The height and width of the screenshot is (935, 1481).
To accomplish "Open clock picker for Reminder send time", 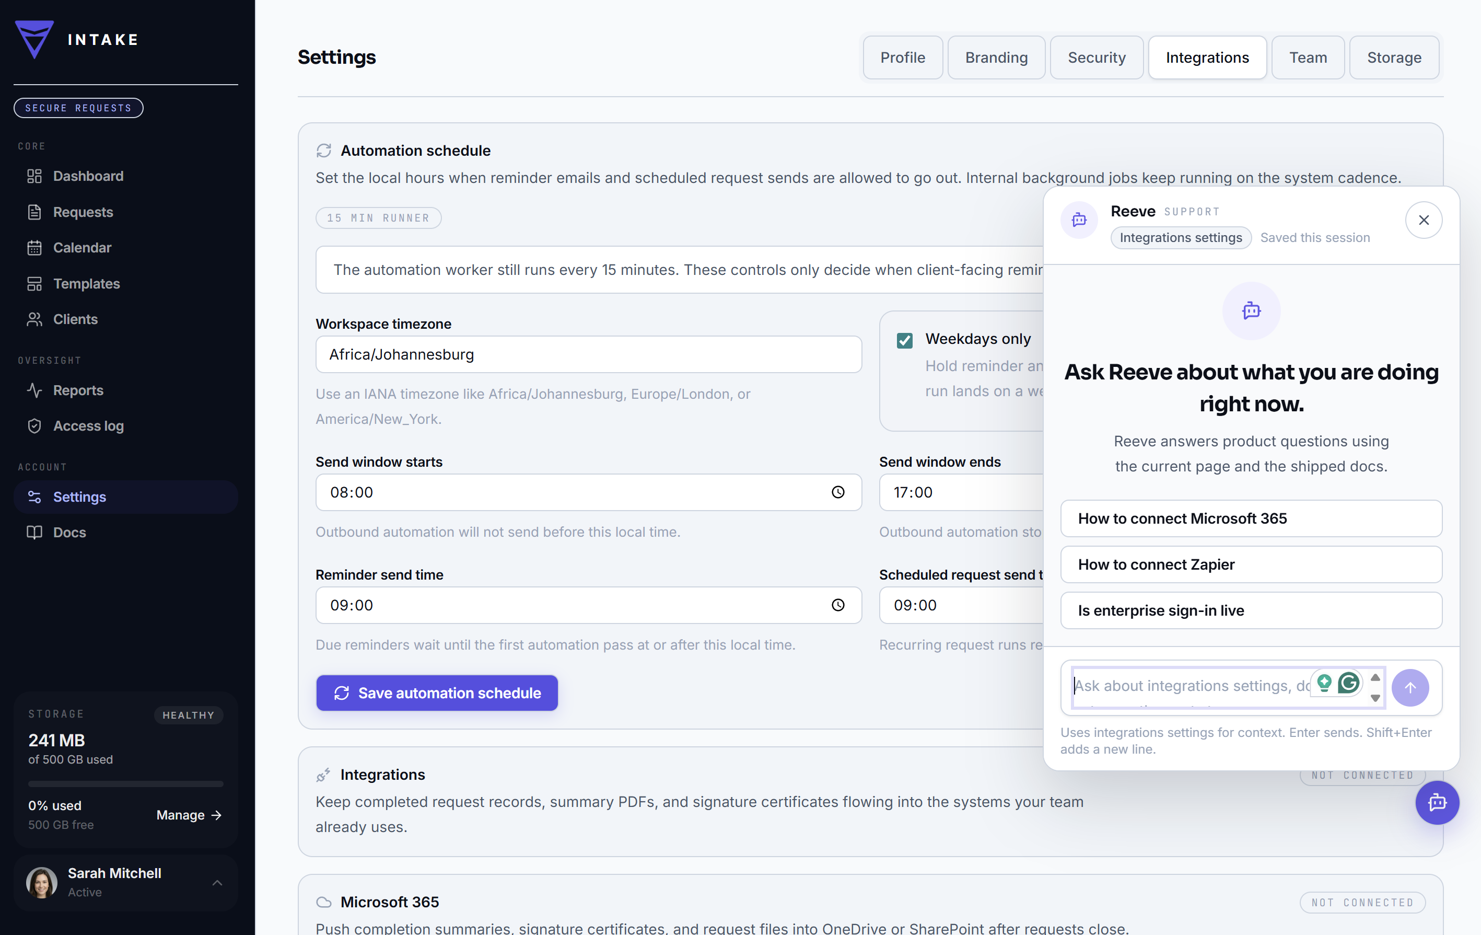I will tap(838, 605).
